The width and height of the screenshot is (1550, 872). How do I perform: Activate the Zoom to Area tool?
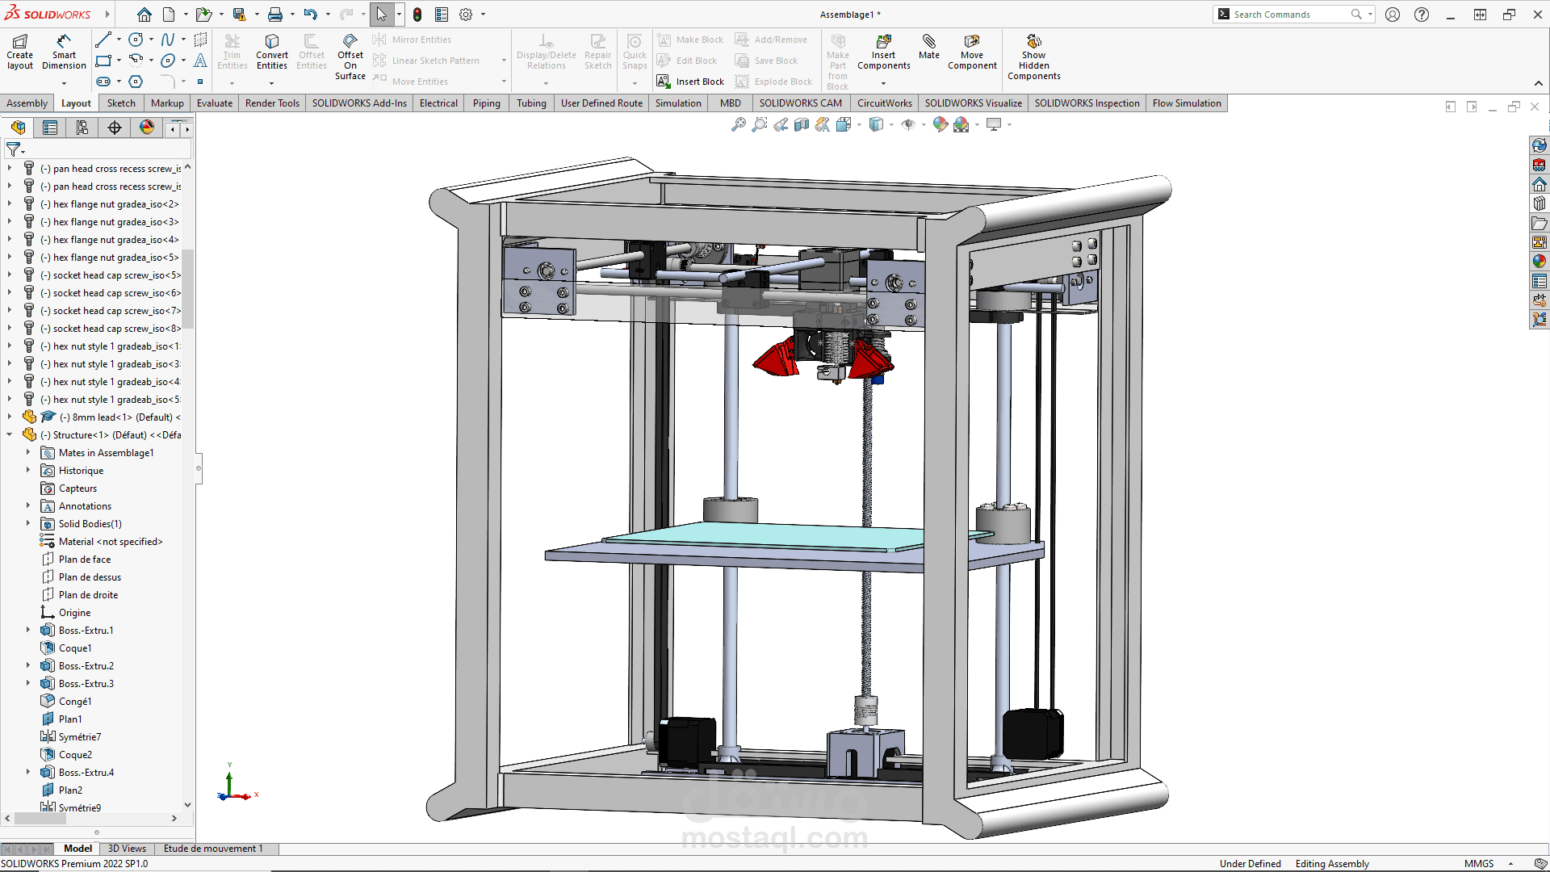759,125
